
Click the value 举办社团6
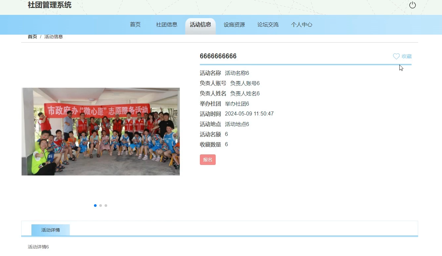click(x=237, y=104)
